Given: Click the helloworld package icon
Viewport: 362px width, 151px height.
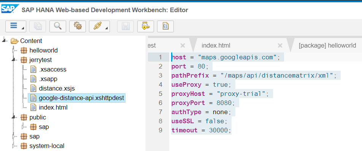Looking at the screenshot, I should coord(24,50).
